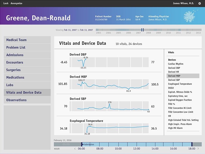Image resolution: width=205 pixels, height=154 pixels.
Task: Click James Wilson, M.D. user name
Action: pyautogui.click(x=183, y=3)
